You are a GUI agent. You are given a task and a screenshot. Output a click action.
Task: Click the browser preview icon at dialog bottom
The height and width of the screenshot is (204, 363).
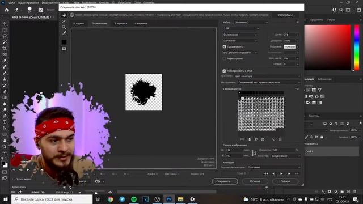pos(98,181)
